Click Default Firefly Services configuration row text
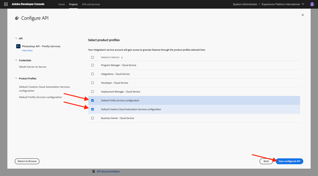The height and width of the screenshot is (176, 318). pos(120,101)
